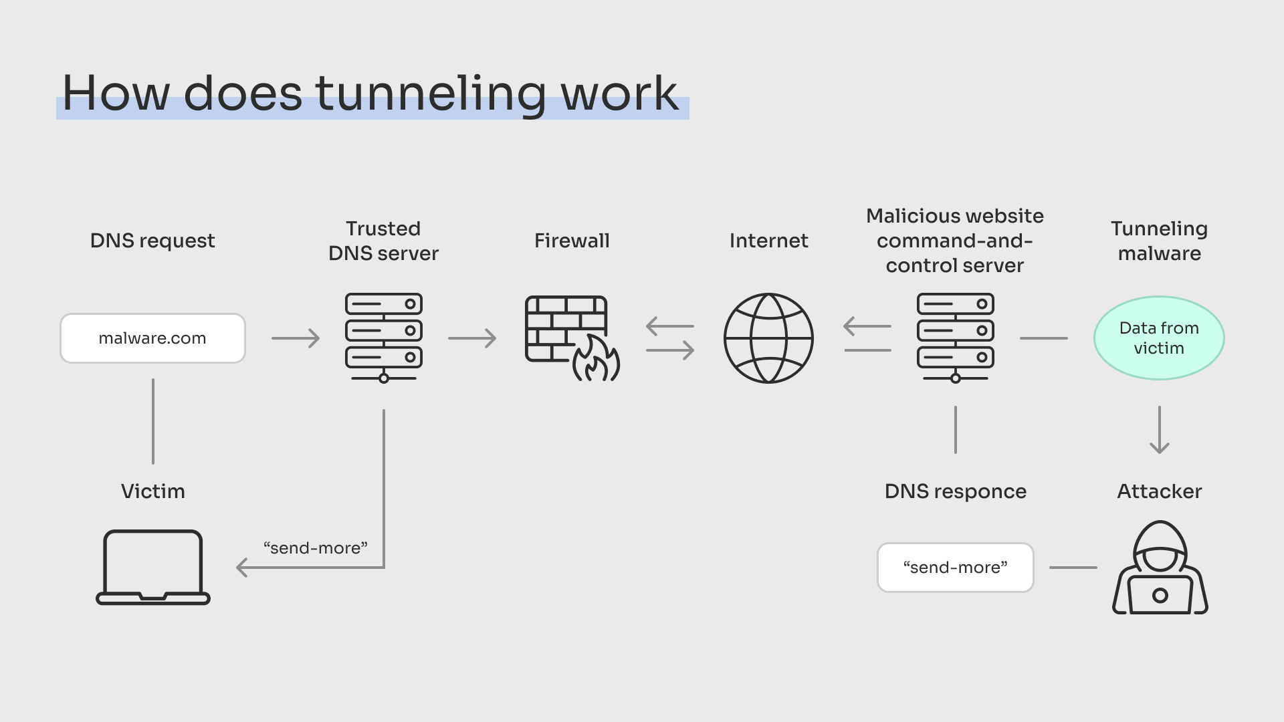Select the DNS request malware.com box
The width and height of the screenshot is (1284, 722).
(152, 338)
